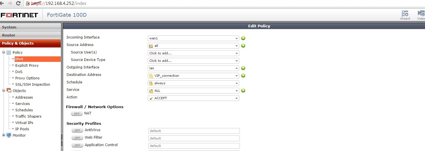Open the Action ACCEPT dropdown
This screenshot has width=425, height=151.
tap(193, 98)
